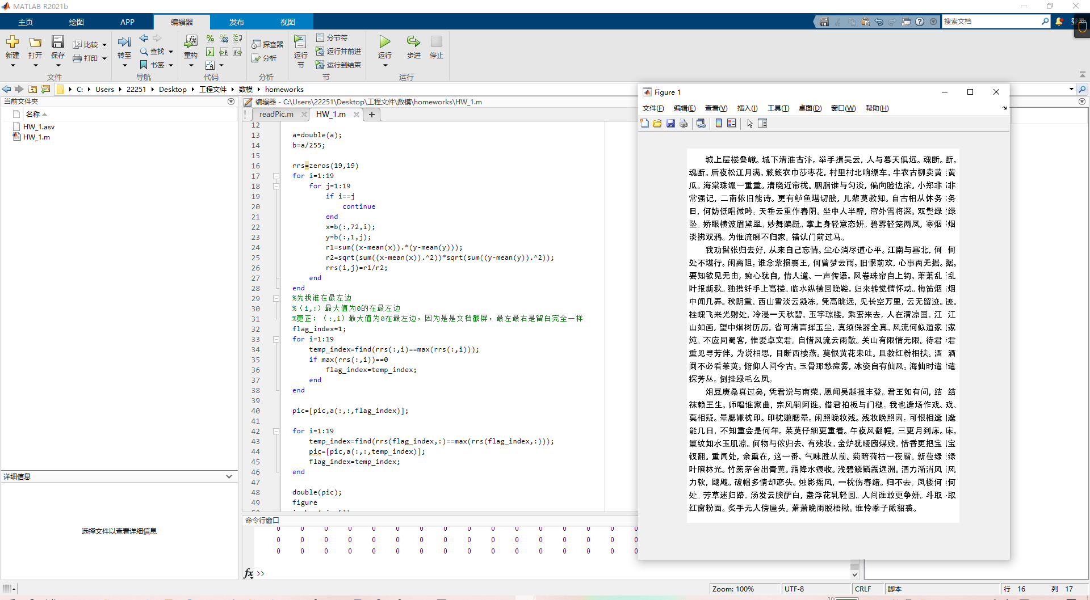
Task: Select HW_1.m in the Current Folder list
Action: point(36,137)
